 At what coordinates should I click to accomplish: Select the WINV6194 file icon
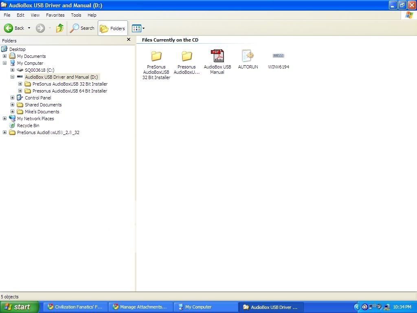tap(279, 55)
